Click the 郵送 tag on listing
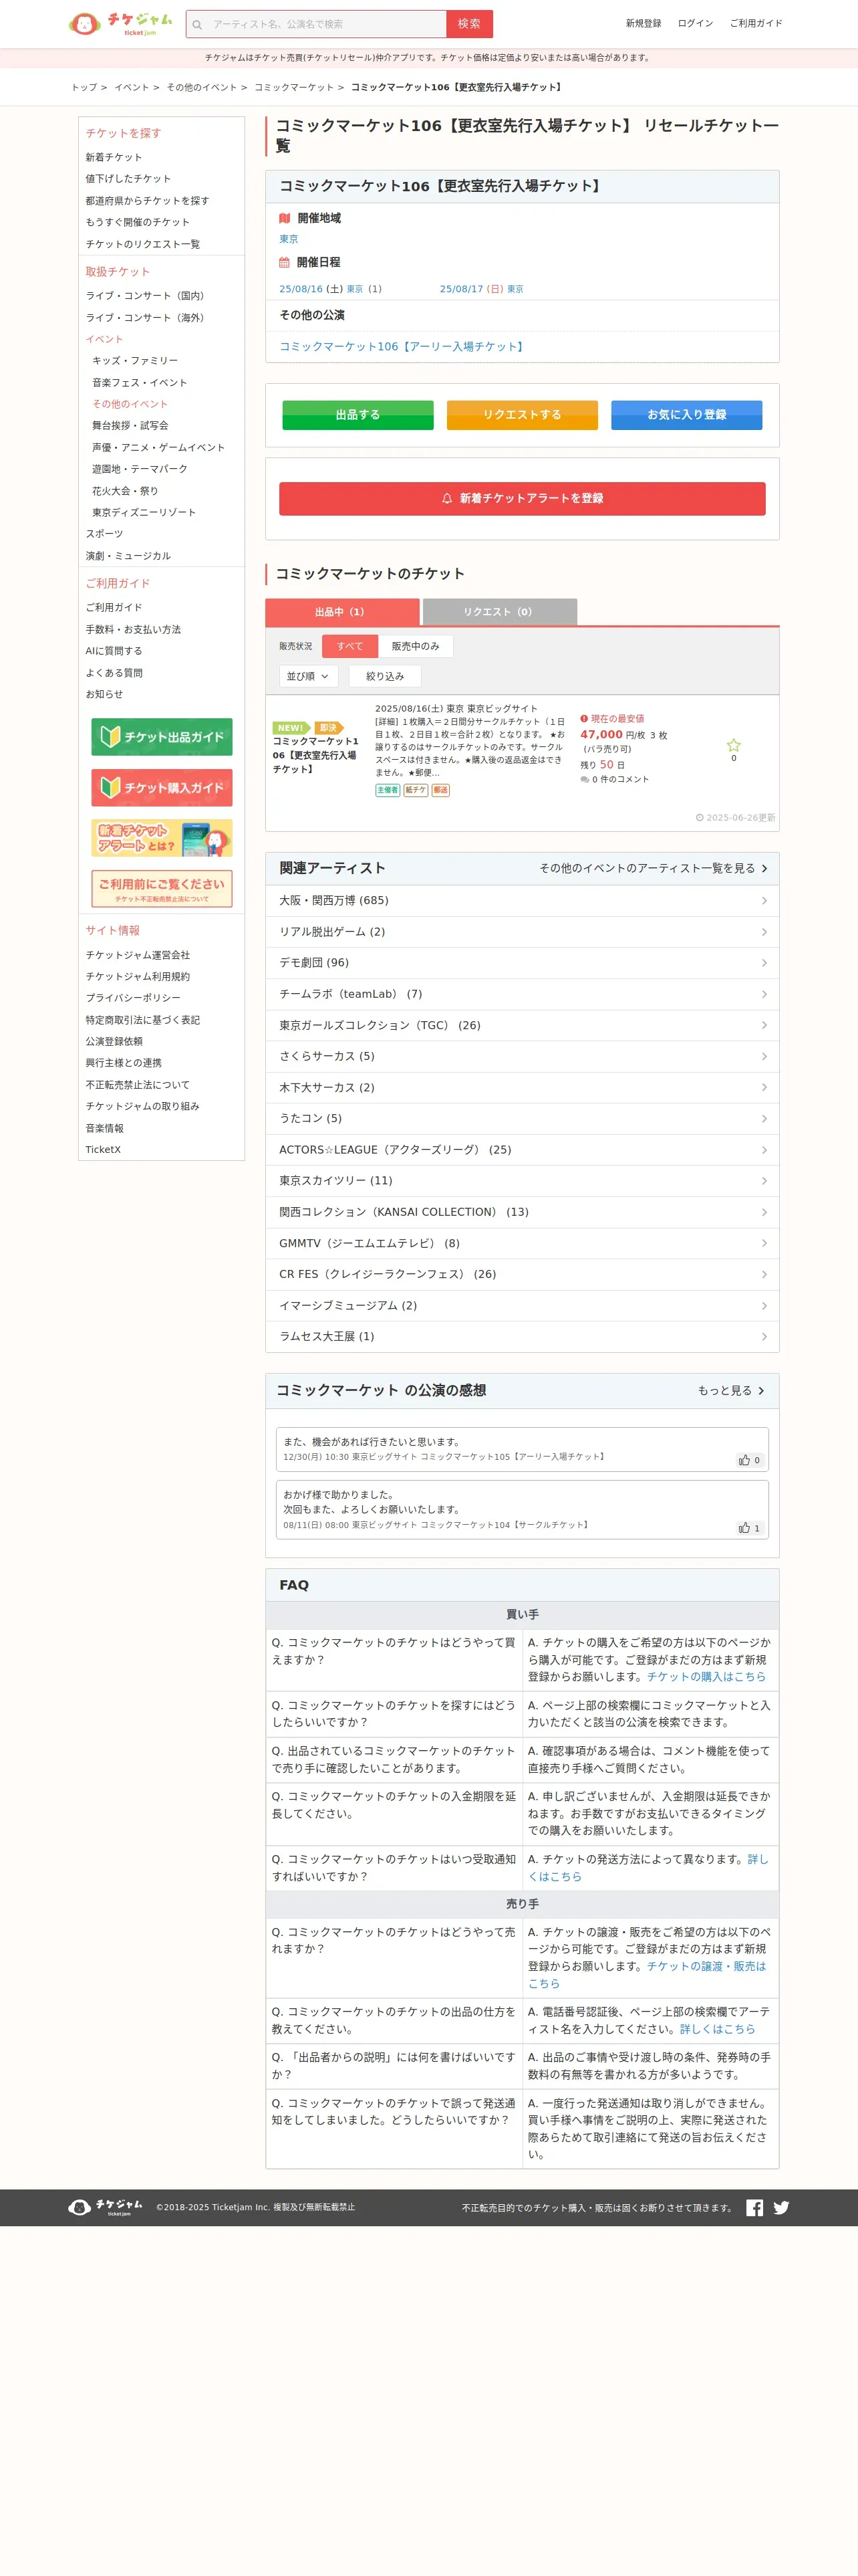Image resolution: width=858 pixels, height=2576 pixels. click(x=440, y=790)
